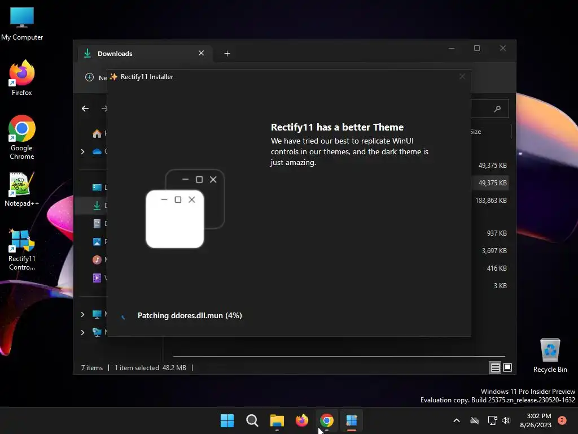The width and height of the screenshot is (578, 434).
Task: Select Desktop folder in Explorer sidebar
Action: point(97,188)
